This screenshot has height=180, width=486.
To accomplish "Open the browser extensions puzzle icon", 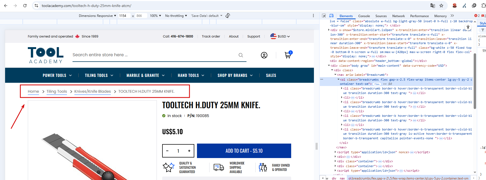I will click(x=483, y=6).
